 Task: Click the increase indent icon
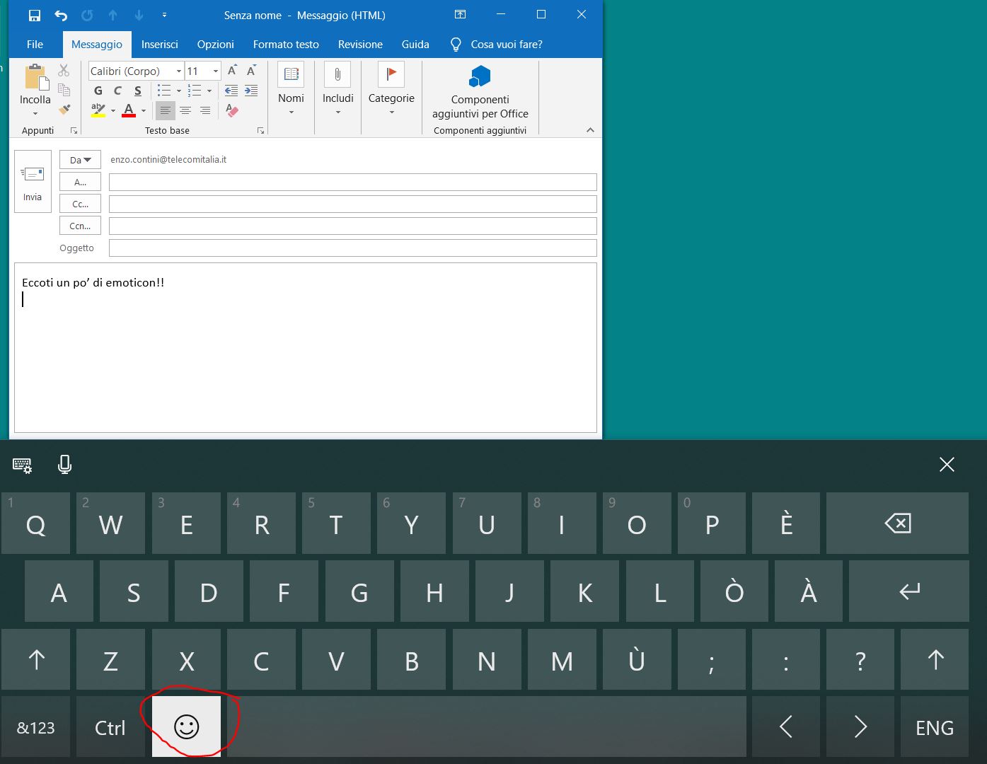tap(251, 91)
